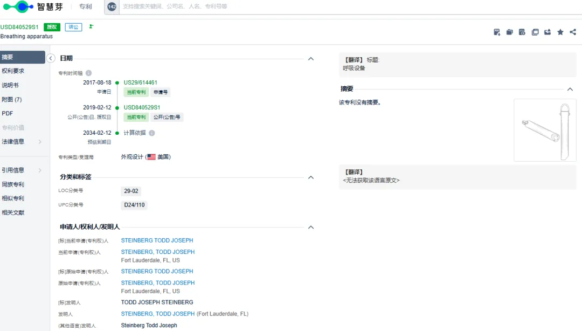
Task: Expand 法律信息 submenu arrow
Action: coord(40,142)
